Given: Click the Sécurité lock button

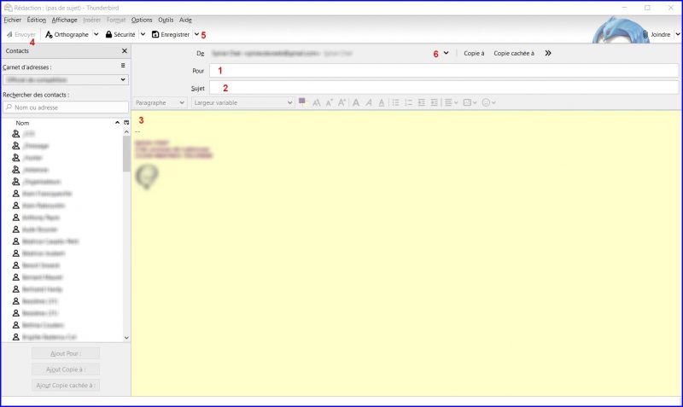Looking at the screenshot, I should 120,34.
